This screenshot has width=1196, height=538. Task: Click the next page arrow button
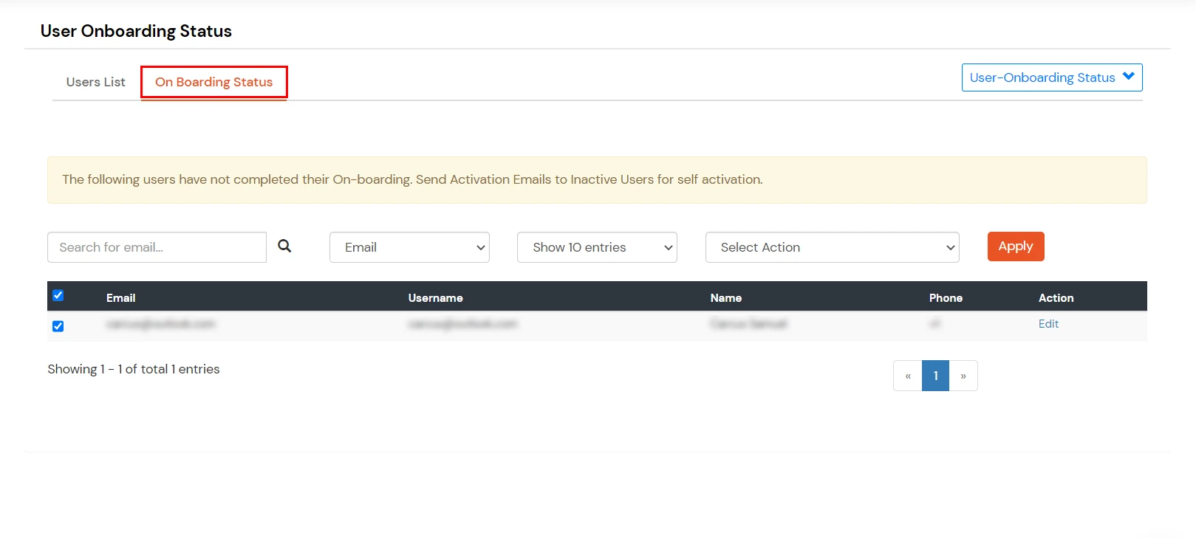[x=963, y=376]
